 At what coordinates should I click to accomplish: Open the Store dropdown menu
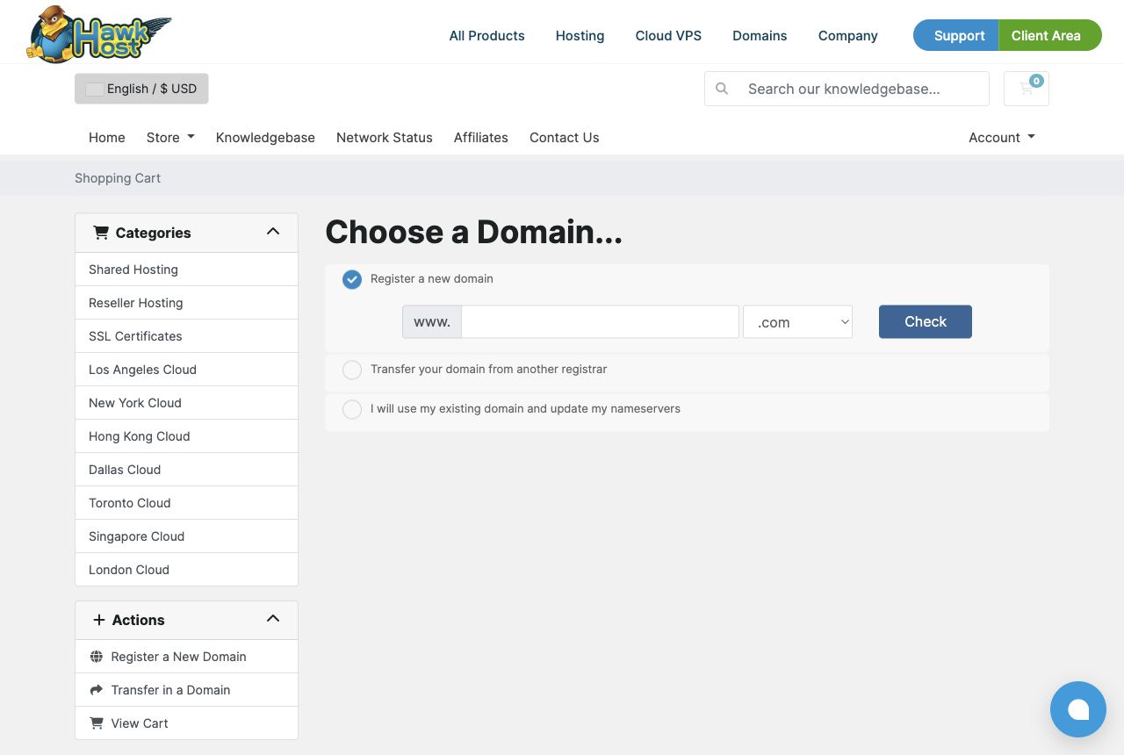(x=170, y=137)
